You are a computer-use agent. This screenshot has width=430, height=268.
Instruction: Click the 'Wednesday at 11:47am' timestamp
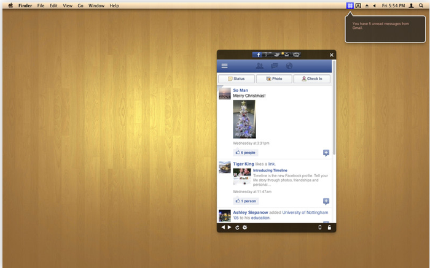tap(252, 191)
